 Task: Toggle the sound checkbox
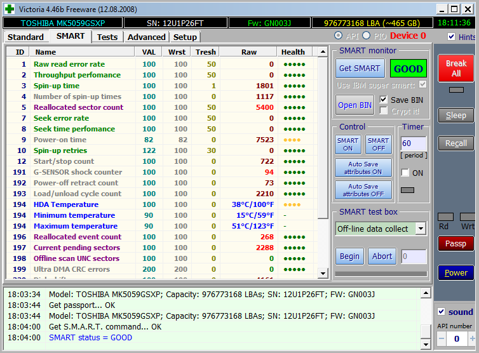[x=442, y=312]
